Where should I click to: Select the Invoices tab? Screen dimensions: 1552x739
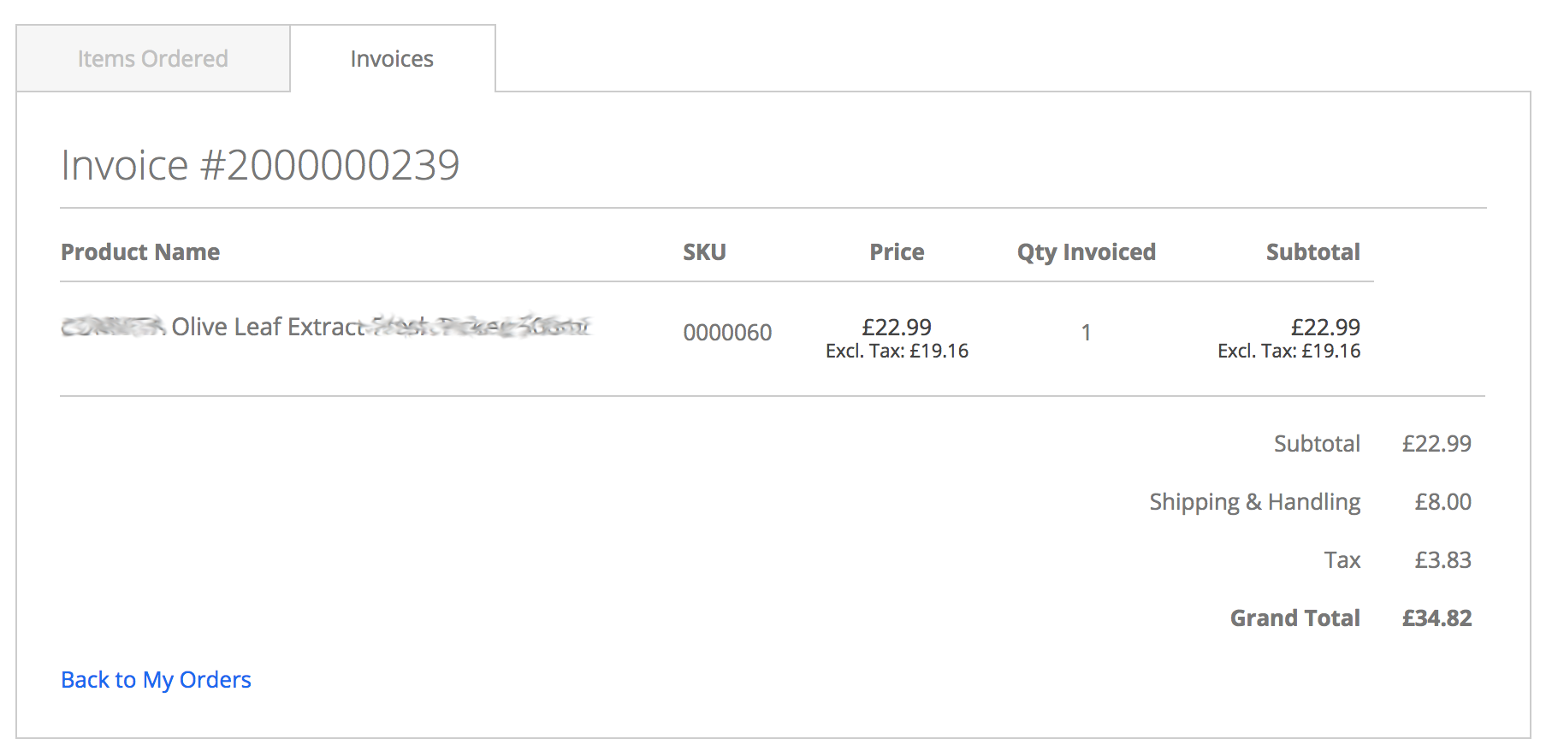click(x=391, y=58)
